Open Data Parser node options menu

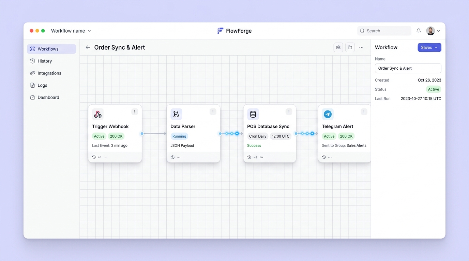[x=213, y=112]
